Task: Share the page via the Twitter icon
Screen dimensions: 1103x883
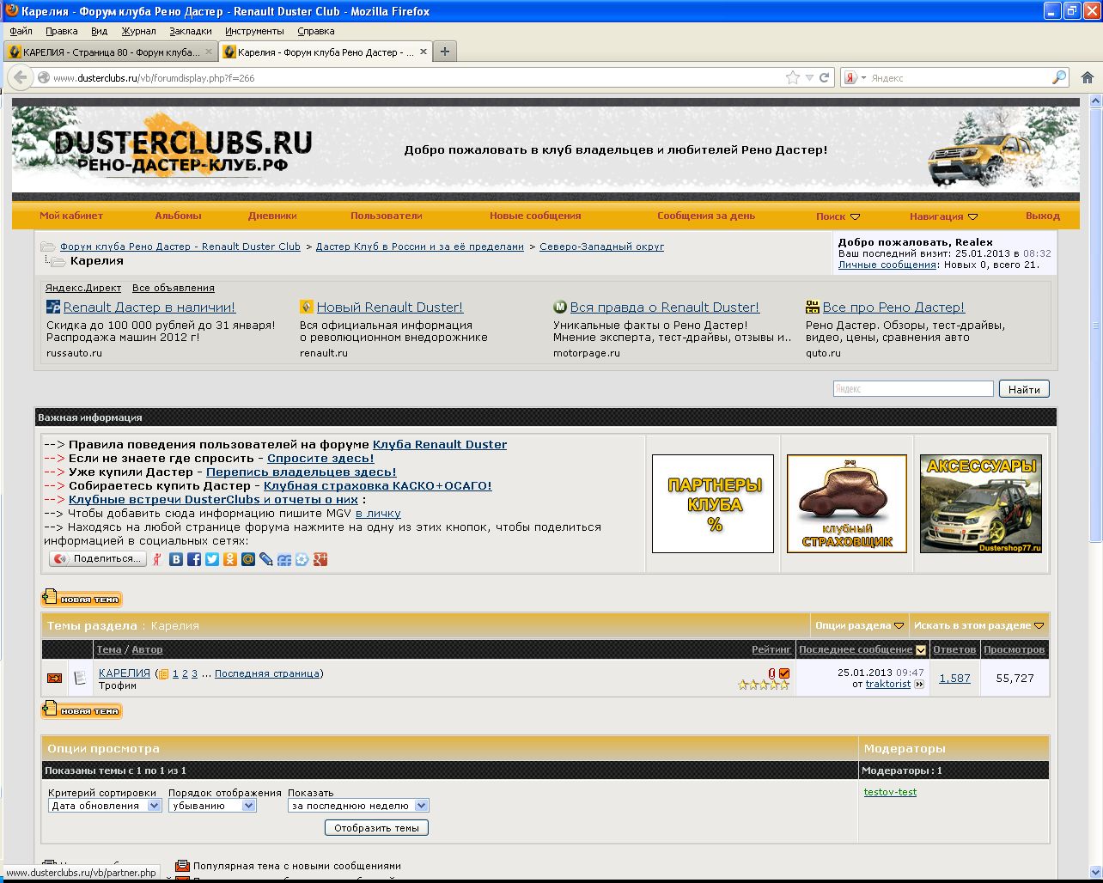Action: pyautogui.click(x=212, y=559)
